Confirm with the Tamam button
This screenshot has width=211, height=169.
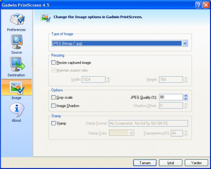pos(145,163)
